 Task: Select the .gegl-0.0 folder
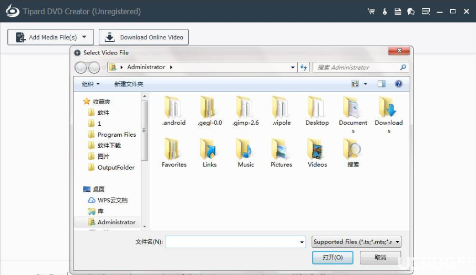[x=210, y=111]
